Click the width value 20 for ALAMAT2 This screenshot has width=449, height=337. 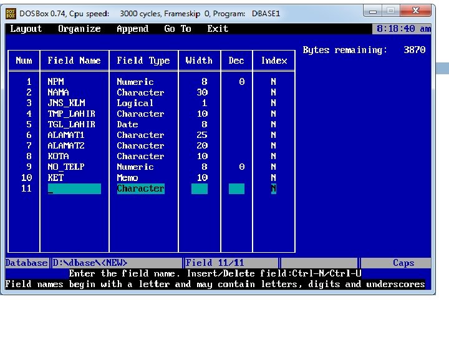pos(202,145)
